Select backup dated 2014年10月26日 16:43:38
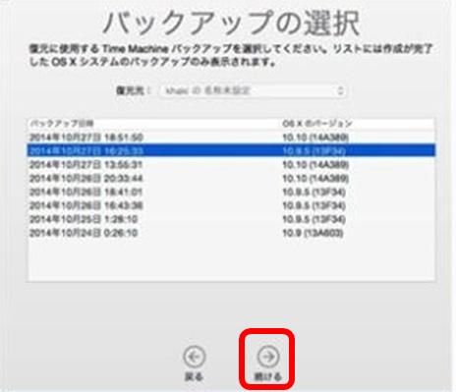This screenshot has width=456, height=392. pos(232,205)
